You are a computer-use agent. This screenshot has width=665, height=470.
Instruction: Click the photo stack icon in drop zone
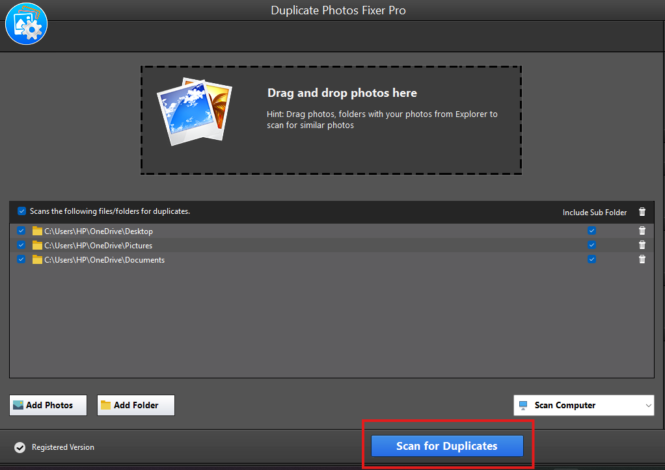click(195, 111)
